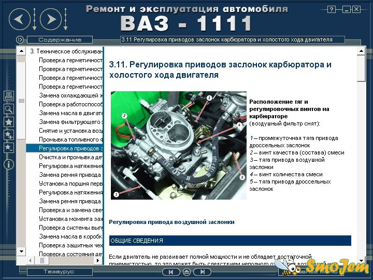
Task: Open Проверка и замена свечей item
Action: point(71,210)
